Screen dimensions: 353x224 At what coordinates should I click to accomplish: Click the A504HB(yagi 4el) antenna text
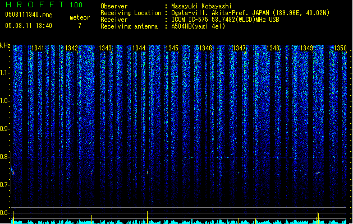pyautogui.click(x=198, y=26)
